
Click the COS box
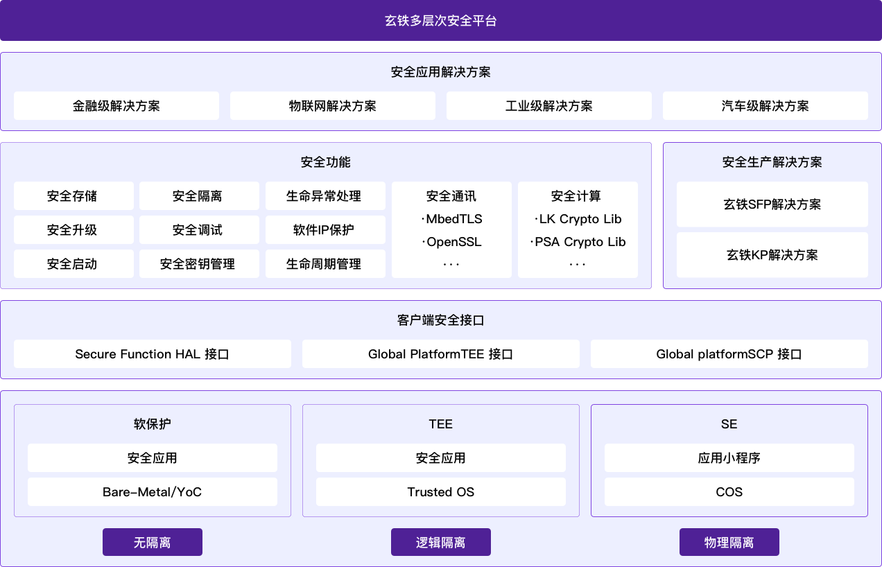pos(729,492)
